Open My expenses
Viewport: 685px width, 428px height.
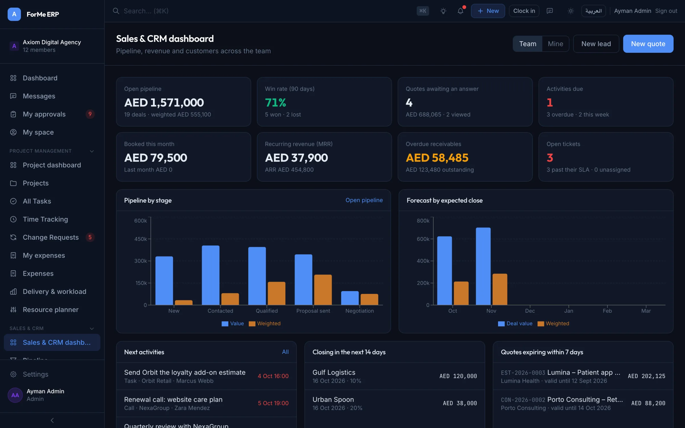pyautogui.click(x=52, y=255)
